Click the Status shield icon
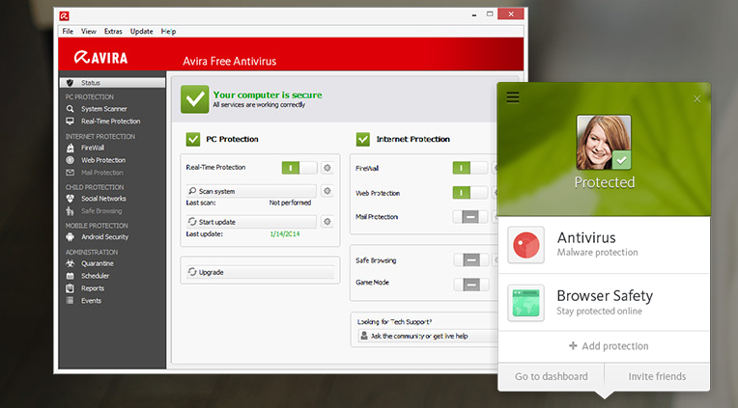The width and height of the screenshot is (738, 408). coord(71,83)
